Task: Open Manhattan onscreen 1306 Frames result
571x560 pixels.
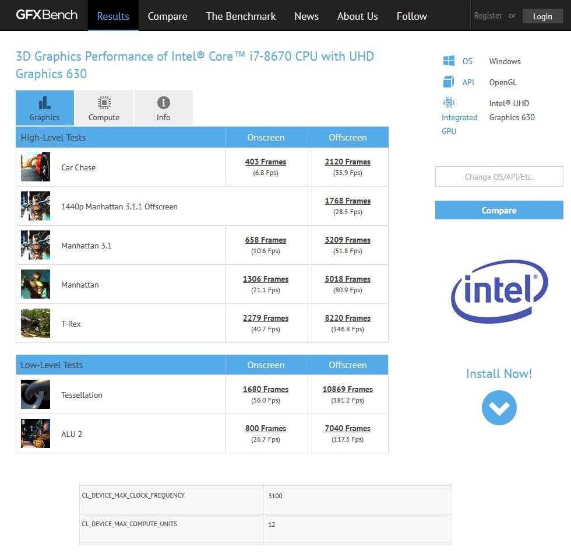Action: [x=266, y=279]
